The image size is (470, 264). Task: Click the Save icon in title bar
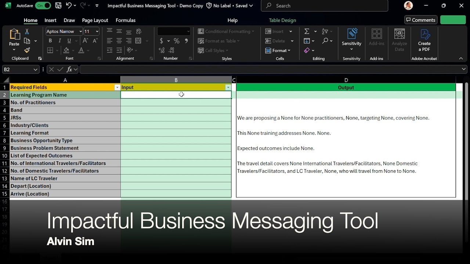[58, 5]
